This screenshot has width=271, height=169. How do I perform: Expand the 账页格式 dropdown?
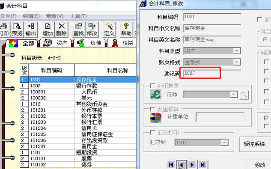tap(236, 62)
